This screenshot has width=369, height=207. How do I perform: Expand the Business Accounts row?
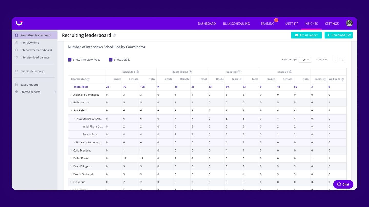[x=74, y=142]
